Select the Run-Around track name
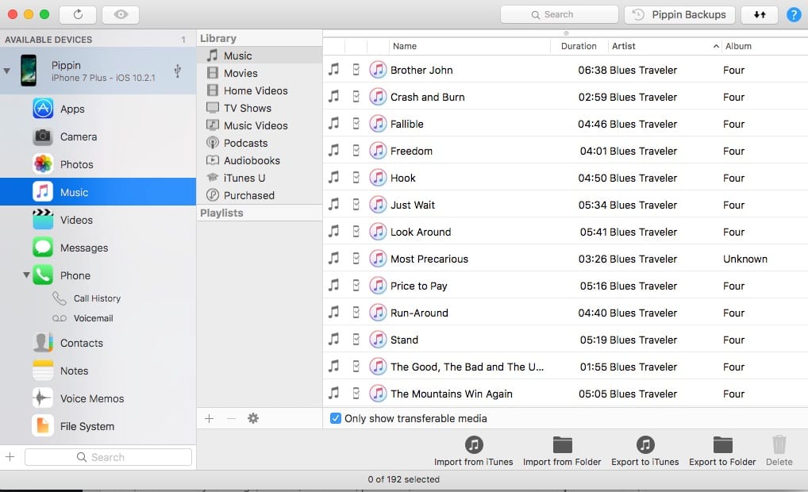Image resolution: width=808 pixels, height=492 pixels. tap(419, 313)
